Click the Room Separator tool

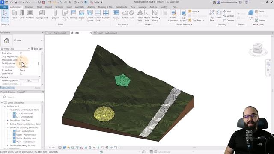click(x=173, y=16)
